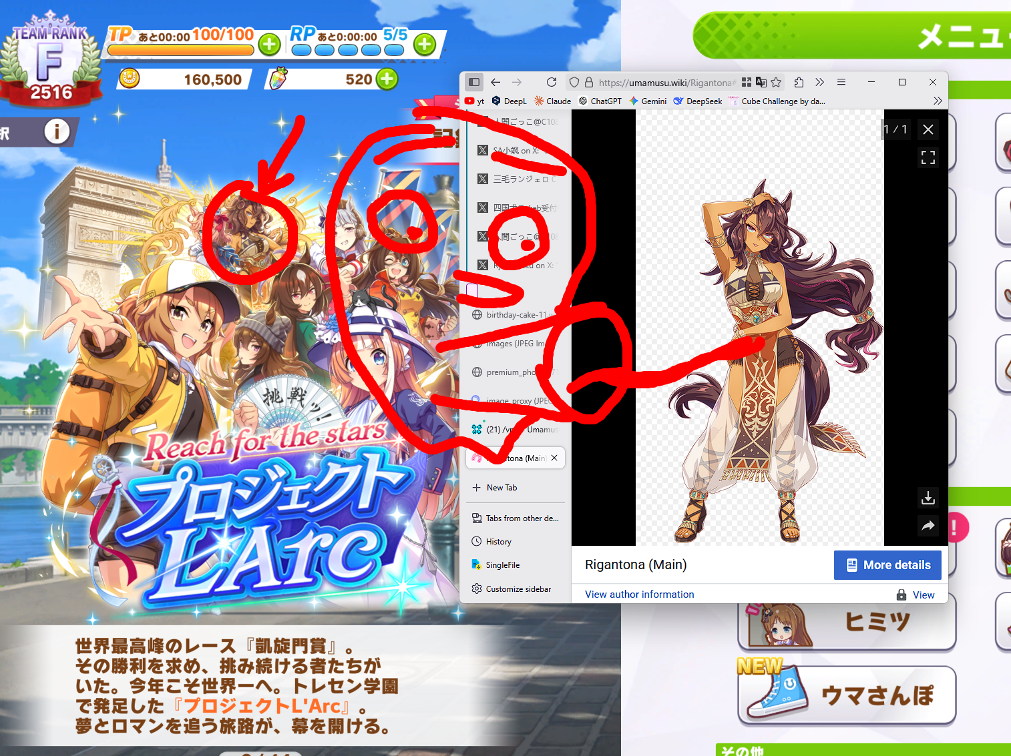Open a New Tab from sidebar
This screenshot has height=756, width=1011.
coord(516,488)
